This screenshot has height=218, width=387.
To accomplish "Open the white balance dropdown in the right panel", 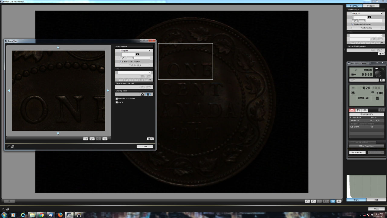I will (x=367, y=14).
